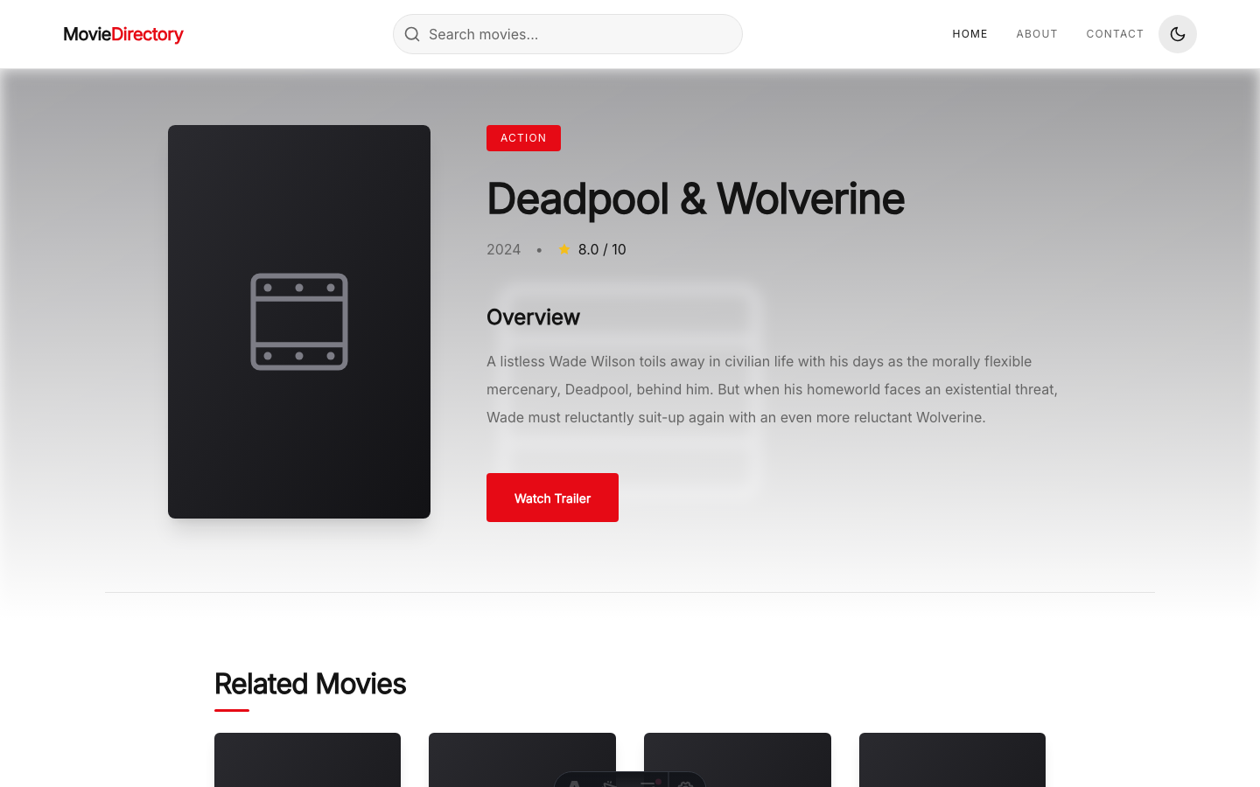This screenshot has width=1260, height=787.
Task: Click the yellow rating star icon
Action: coord(564,249)
